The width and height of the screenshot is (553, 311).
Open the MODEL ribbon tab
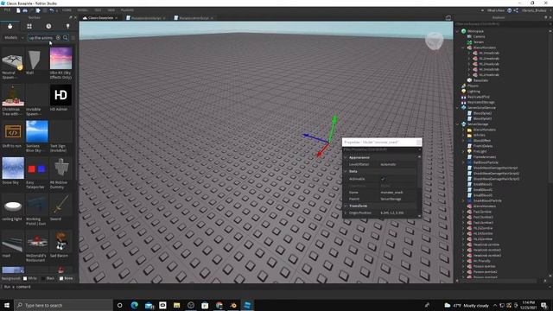pyautogui.click(x=83, y=10)
